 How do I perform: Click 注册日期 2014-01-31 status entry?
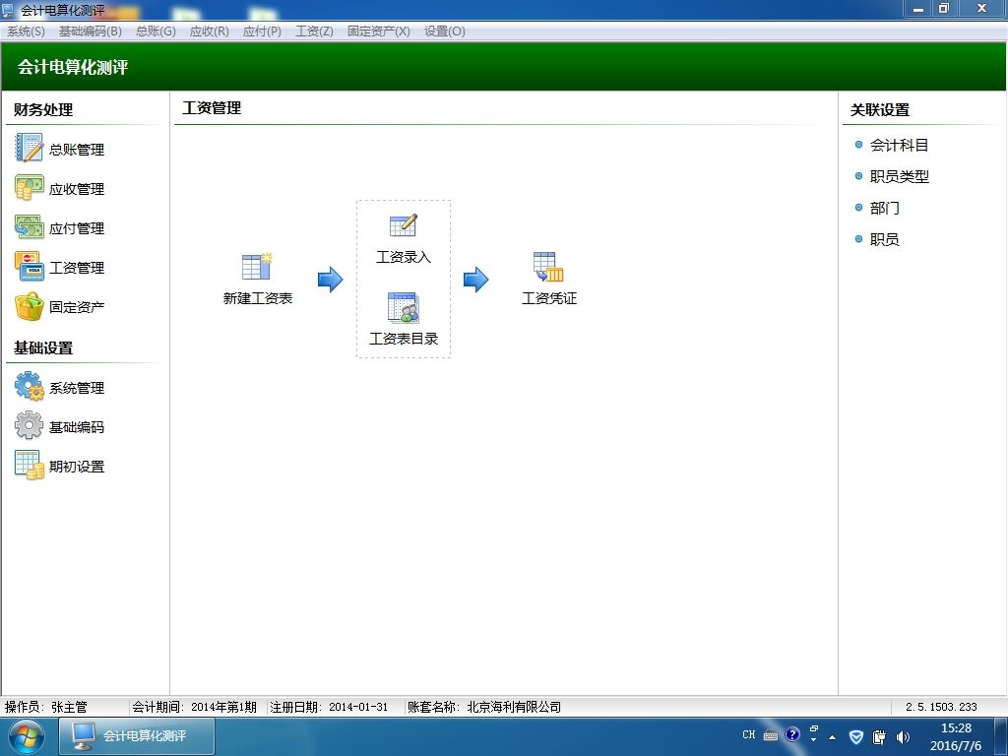click(x=329, y=707)
